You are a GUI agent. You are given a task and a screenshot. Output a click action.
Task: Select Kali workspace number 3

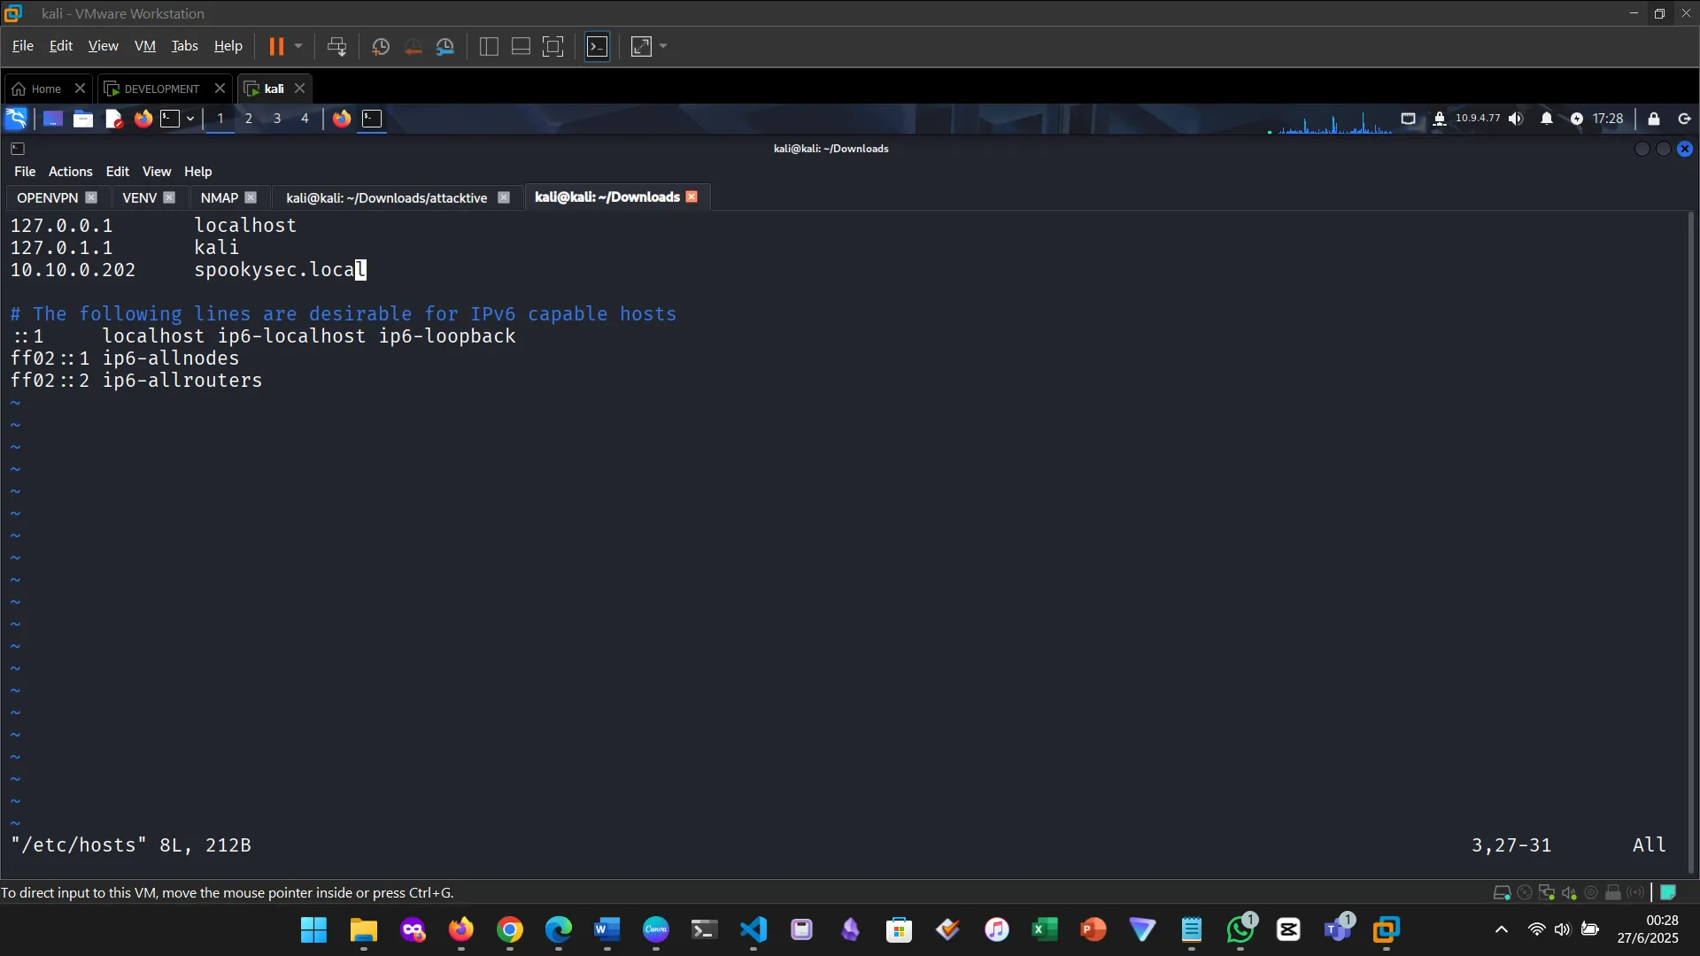(276, 118)
